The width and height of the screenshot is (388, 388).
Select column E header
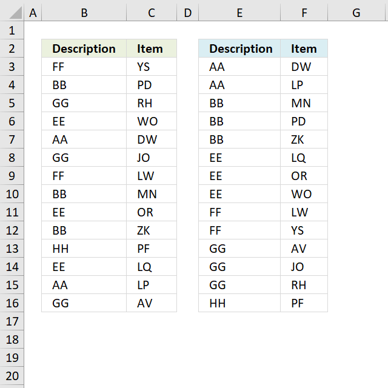tap(239, 13)
